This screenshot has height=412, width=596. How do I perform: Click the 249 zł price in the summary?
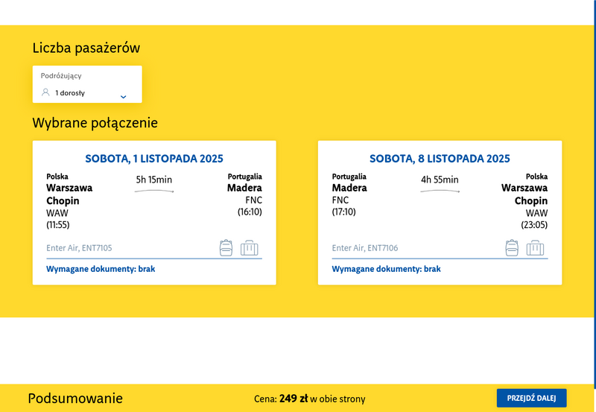(294, 399)
